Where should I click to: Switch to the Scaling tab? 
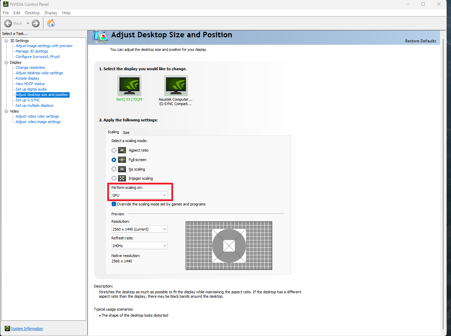tap(113, 132)
